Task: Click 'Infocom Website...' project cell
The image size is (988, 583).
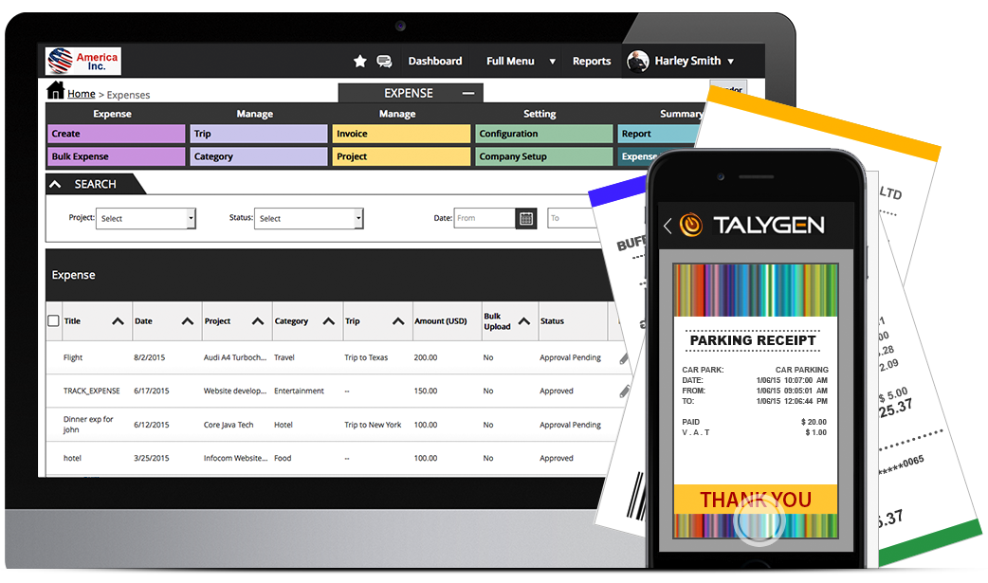Action: [236, 458]
